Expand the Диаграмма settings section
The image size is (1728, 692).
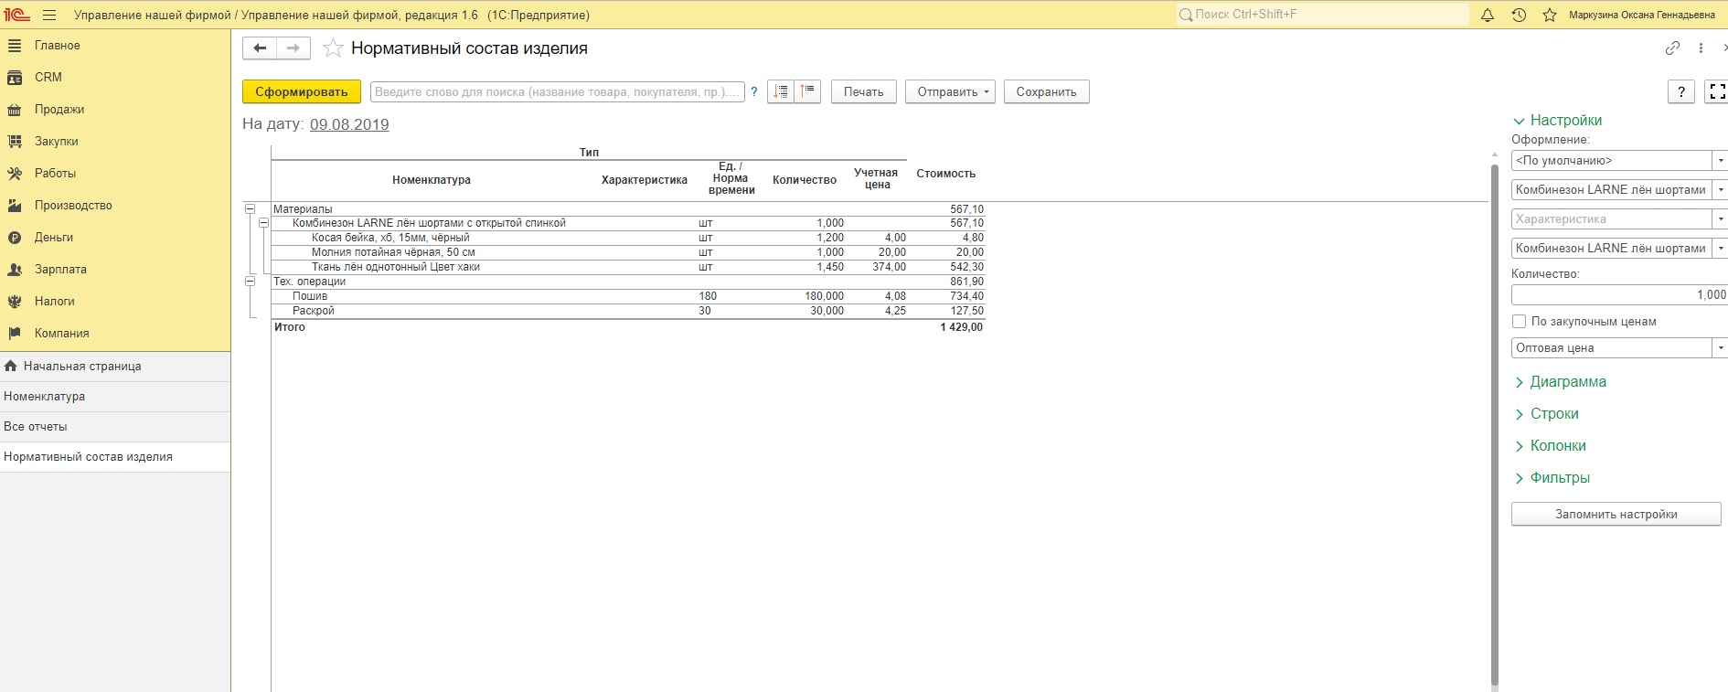coord(1567,382)
